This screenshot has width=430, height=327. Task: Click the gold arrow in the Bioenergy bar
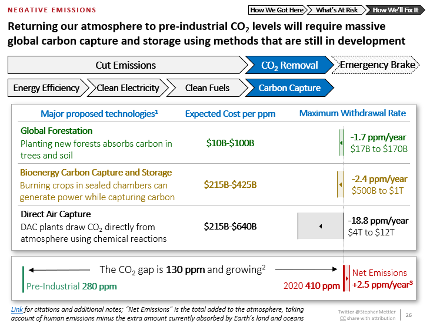[x=340, y=184]
